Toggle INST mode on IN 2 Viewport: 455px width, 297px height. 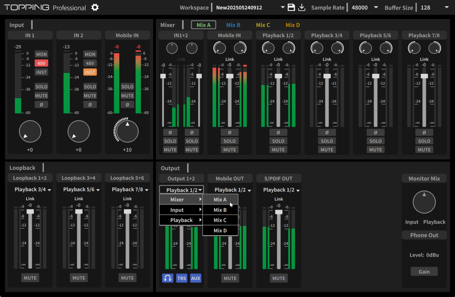pyautogui.click(x=90, y=72)
